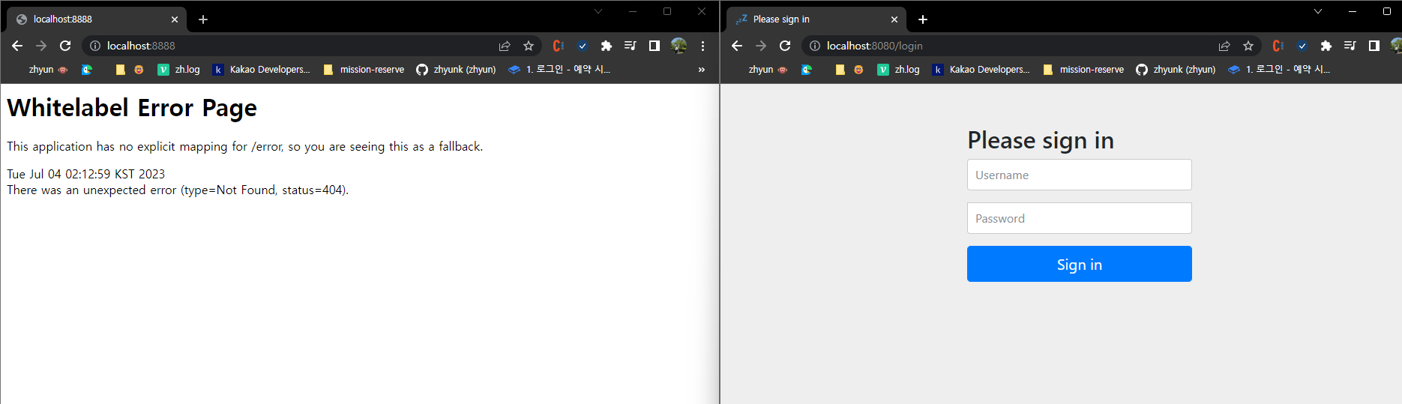The image size is (1402, 404).
Task: View site info icon for localhost:8888
Action: point(95,46)
